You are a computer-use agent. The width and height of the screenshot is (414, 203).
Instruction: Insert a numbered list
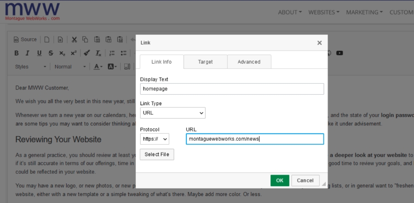tap(112, 53)
